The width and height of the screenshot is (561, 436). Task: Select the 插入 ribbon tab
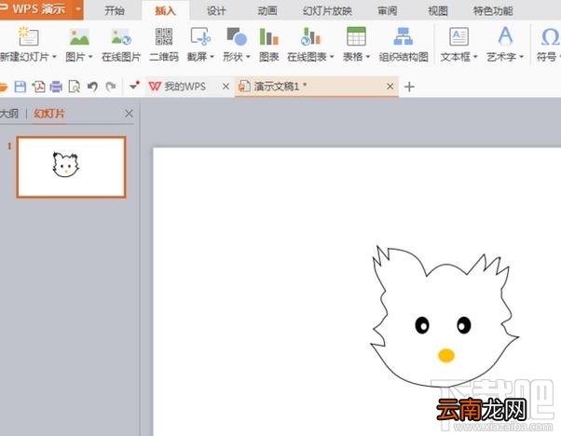coord(165,11)
